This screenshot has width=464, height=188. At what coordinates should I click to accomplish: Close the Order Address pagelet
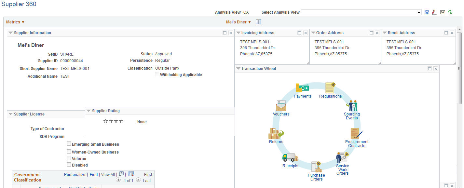click(x=377, y=33)
